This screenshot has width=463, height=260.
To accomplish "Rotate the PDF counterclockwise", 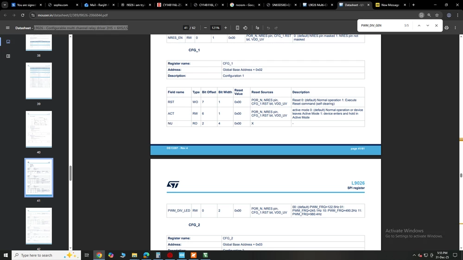I will (245, 28).
